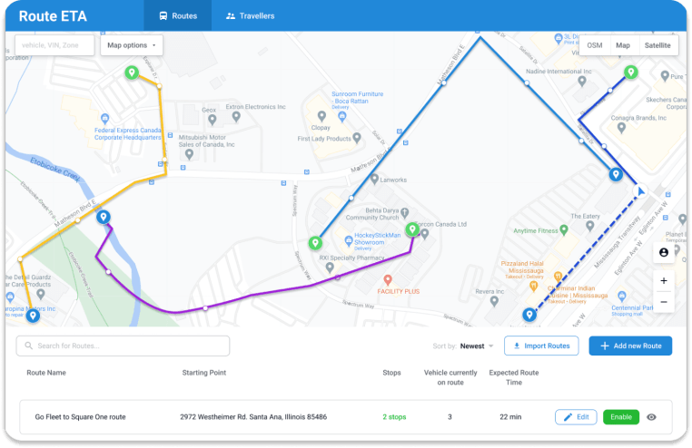Switch map to Satellite view
The width and height of the screenshot is (692, 448).
pyautogui.click(x=657, y=45)
